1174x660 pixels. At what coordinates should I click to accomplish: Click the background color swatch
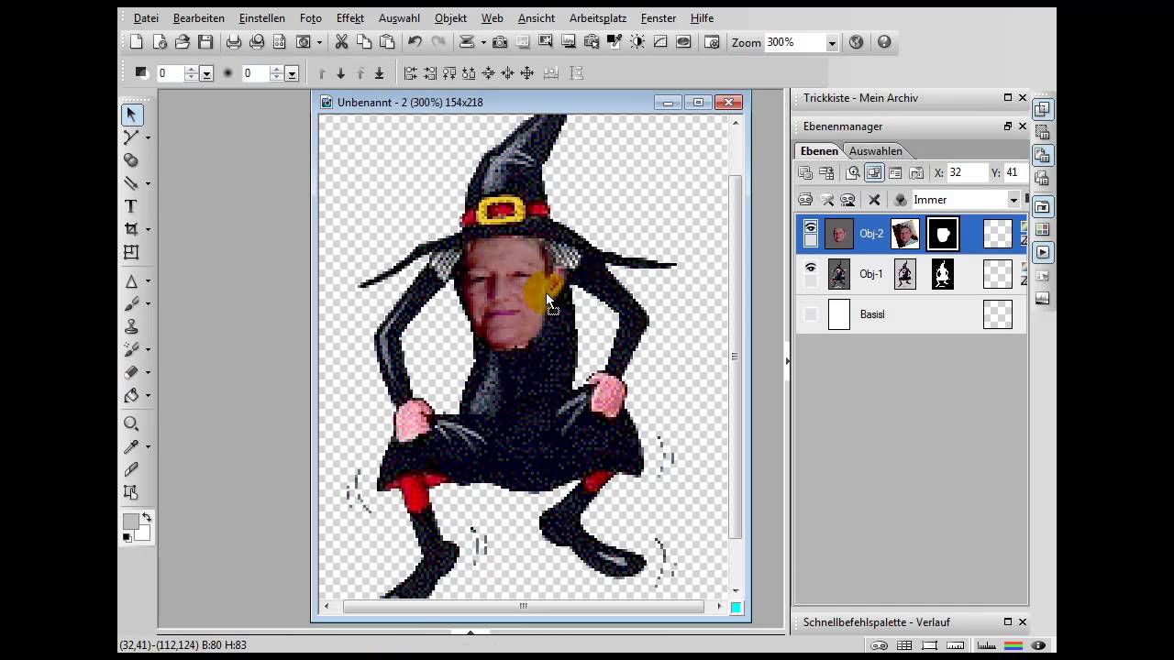tap(144, 533)
